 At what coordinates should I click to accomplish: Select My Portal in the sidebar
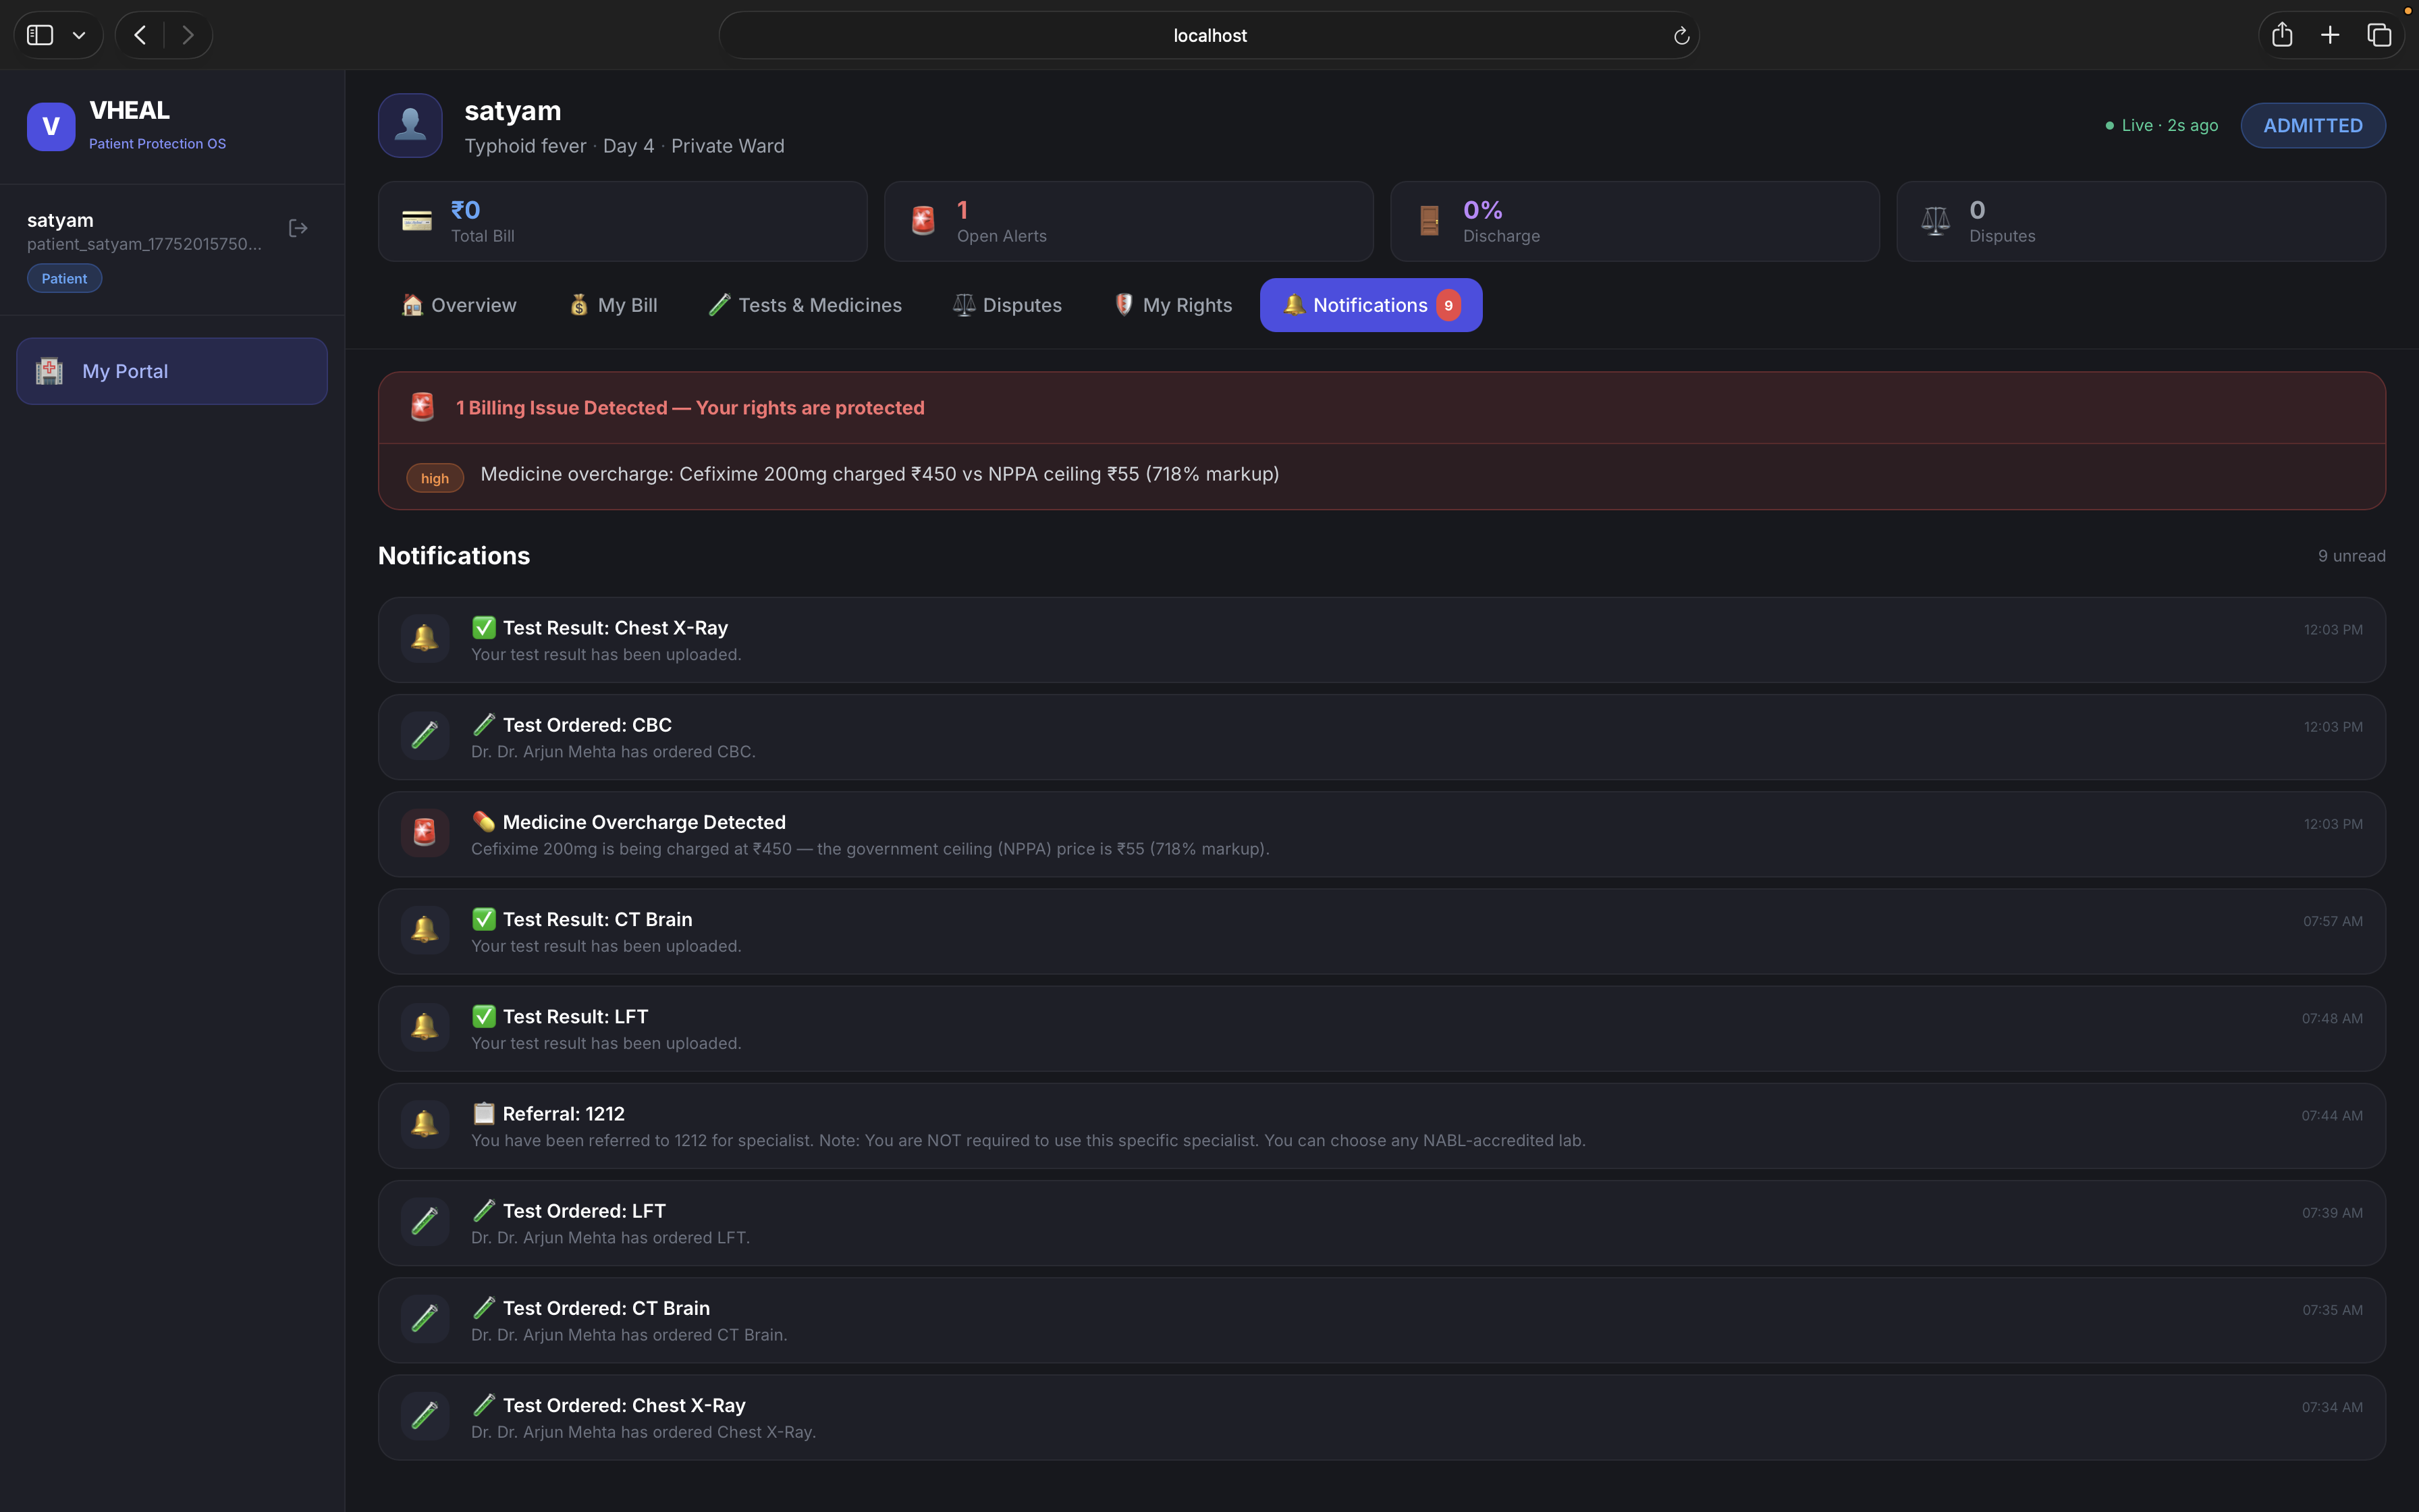point(171,370)
